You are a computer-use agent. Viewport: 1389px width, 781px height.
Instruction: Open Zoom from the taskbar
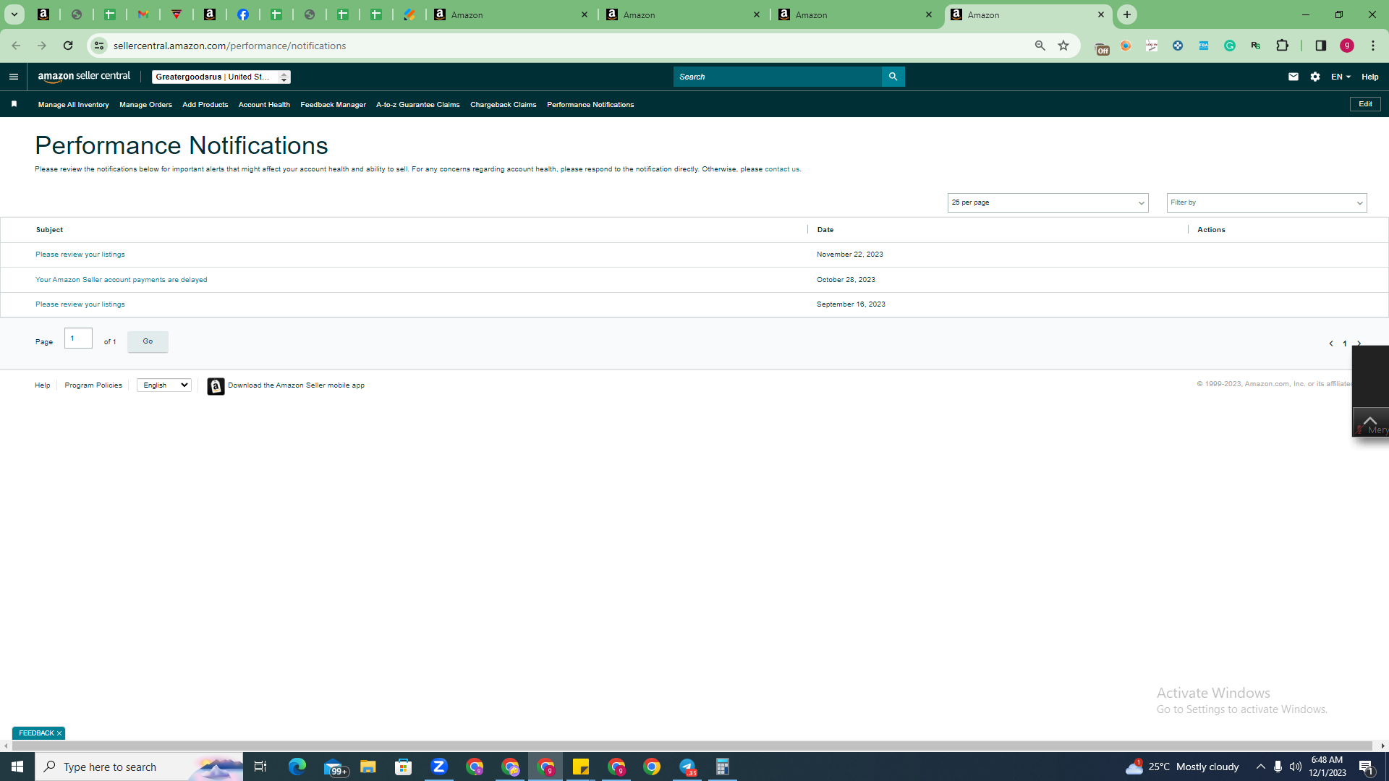click(x=439, y=767)
